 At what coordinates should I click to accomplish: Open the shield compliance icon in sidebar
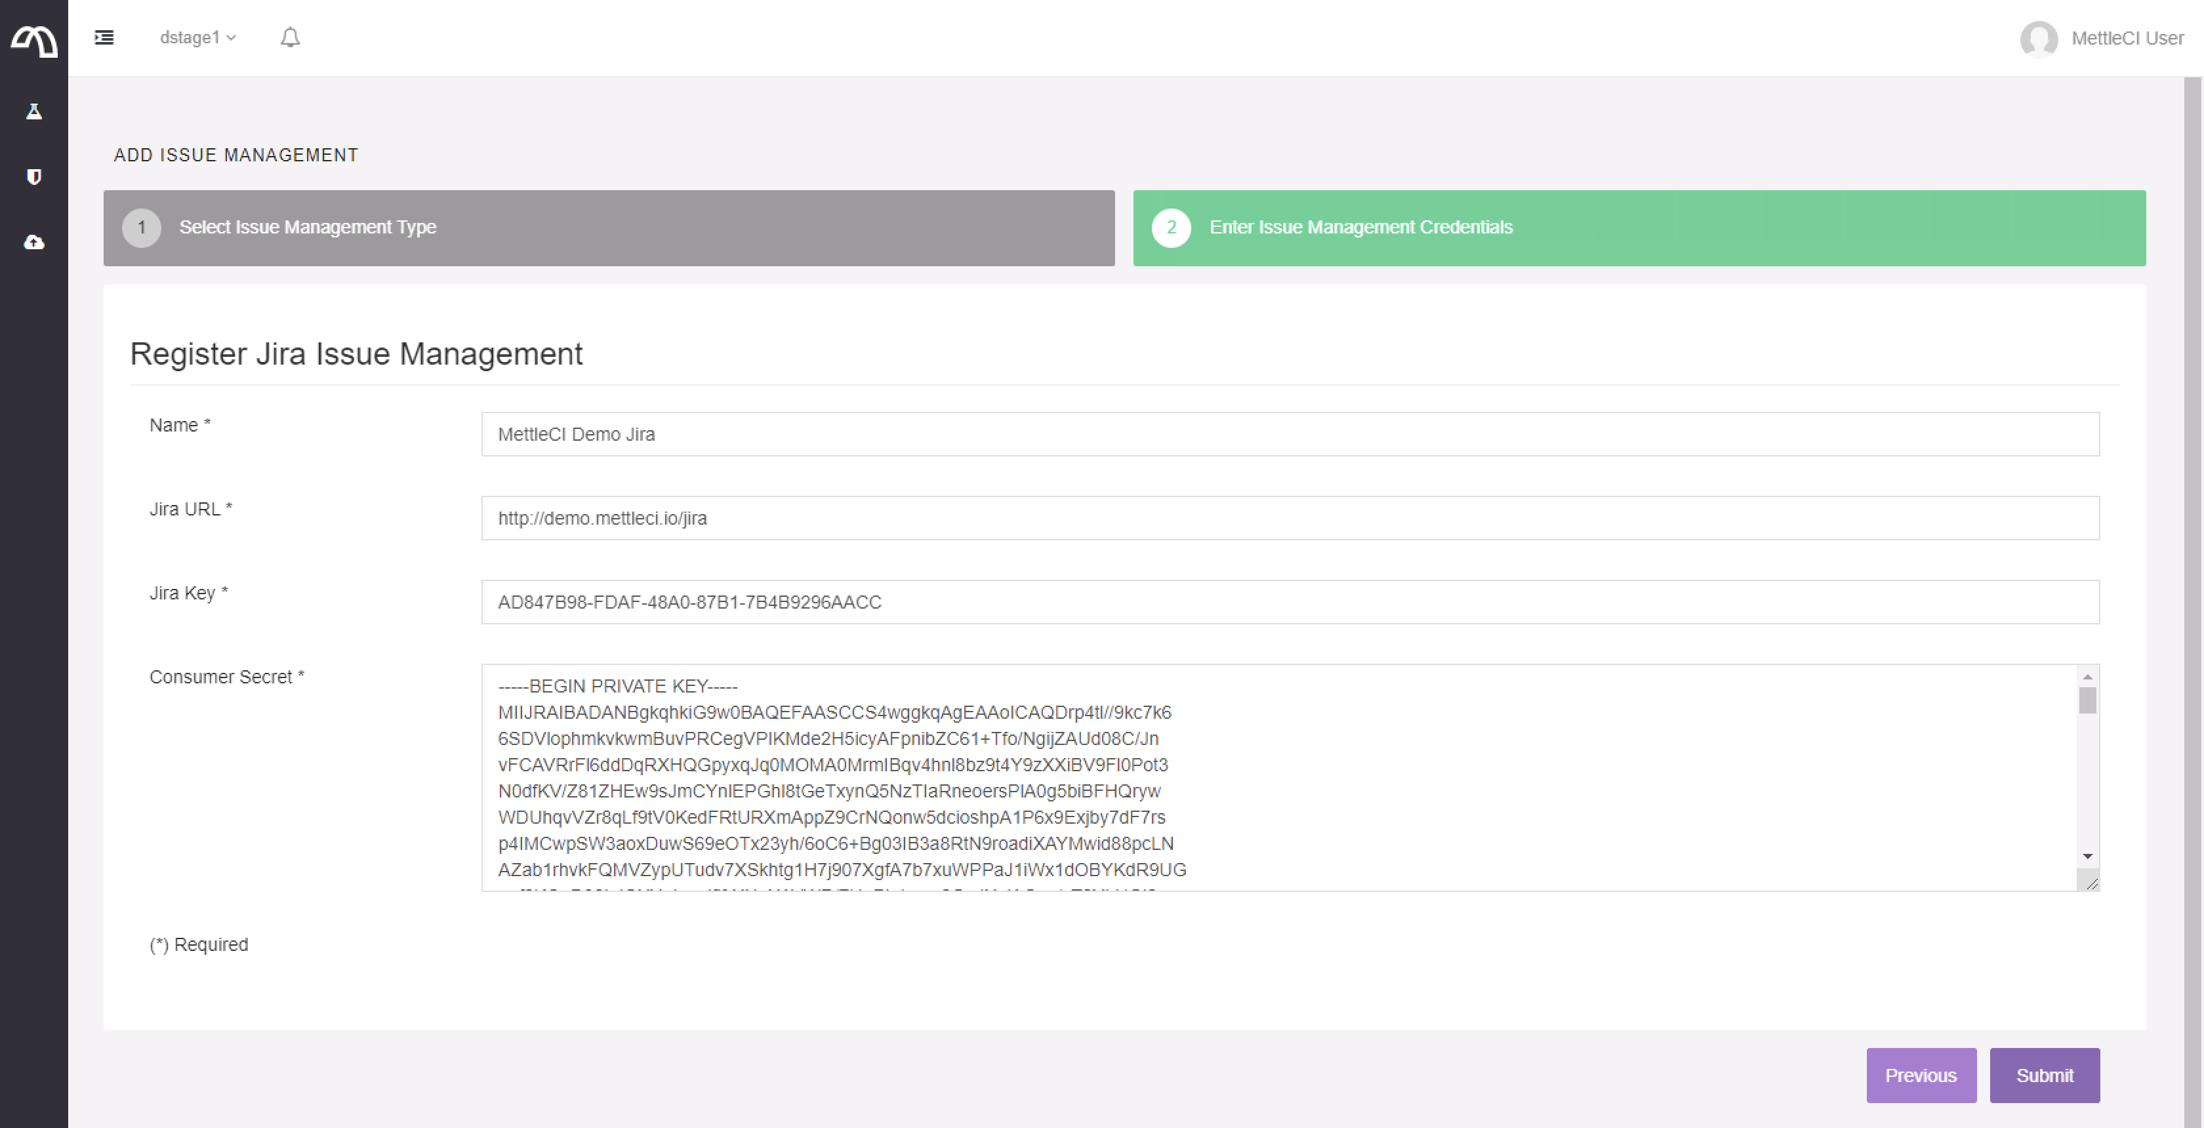coord(34,177)
